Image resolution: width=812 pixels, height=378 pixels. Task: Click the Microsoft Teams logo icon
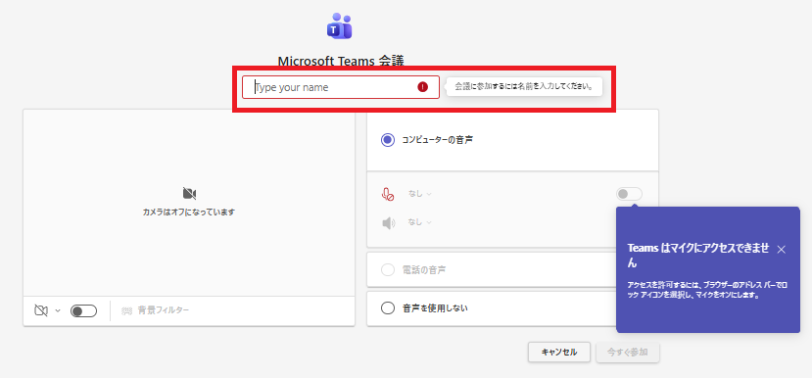[x=339, y=25]
